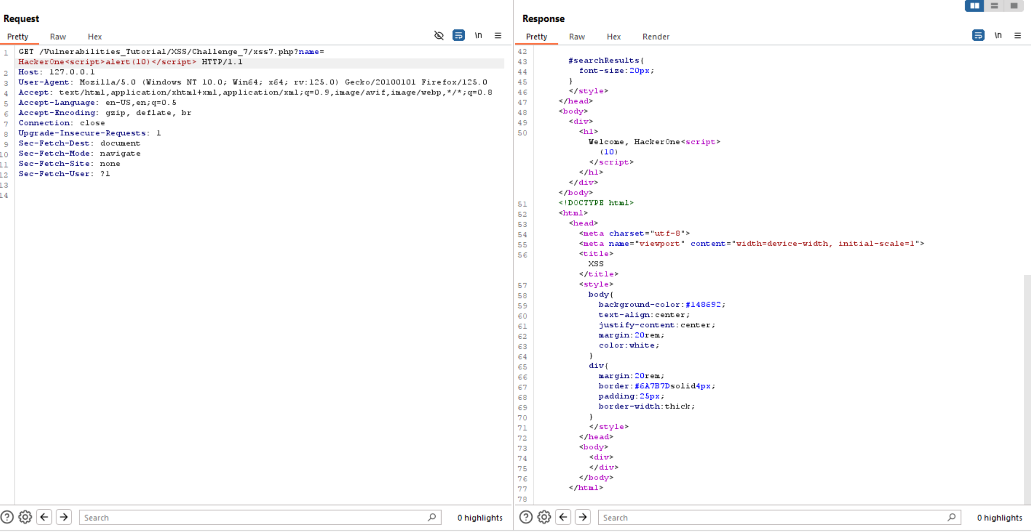Screen dimensions: 1031x532
Task: Click magnifier icon in Request search box
Action: point(431,517)
